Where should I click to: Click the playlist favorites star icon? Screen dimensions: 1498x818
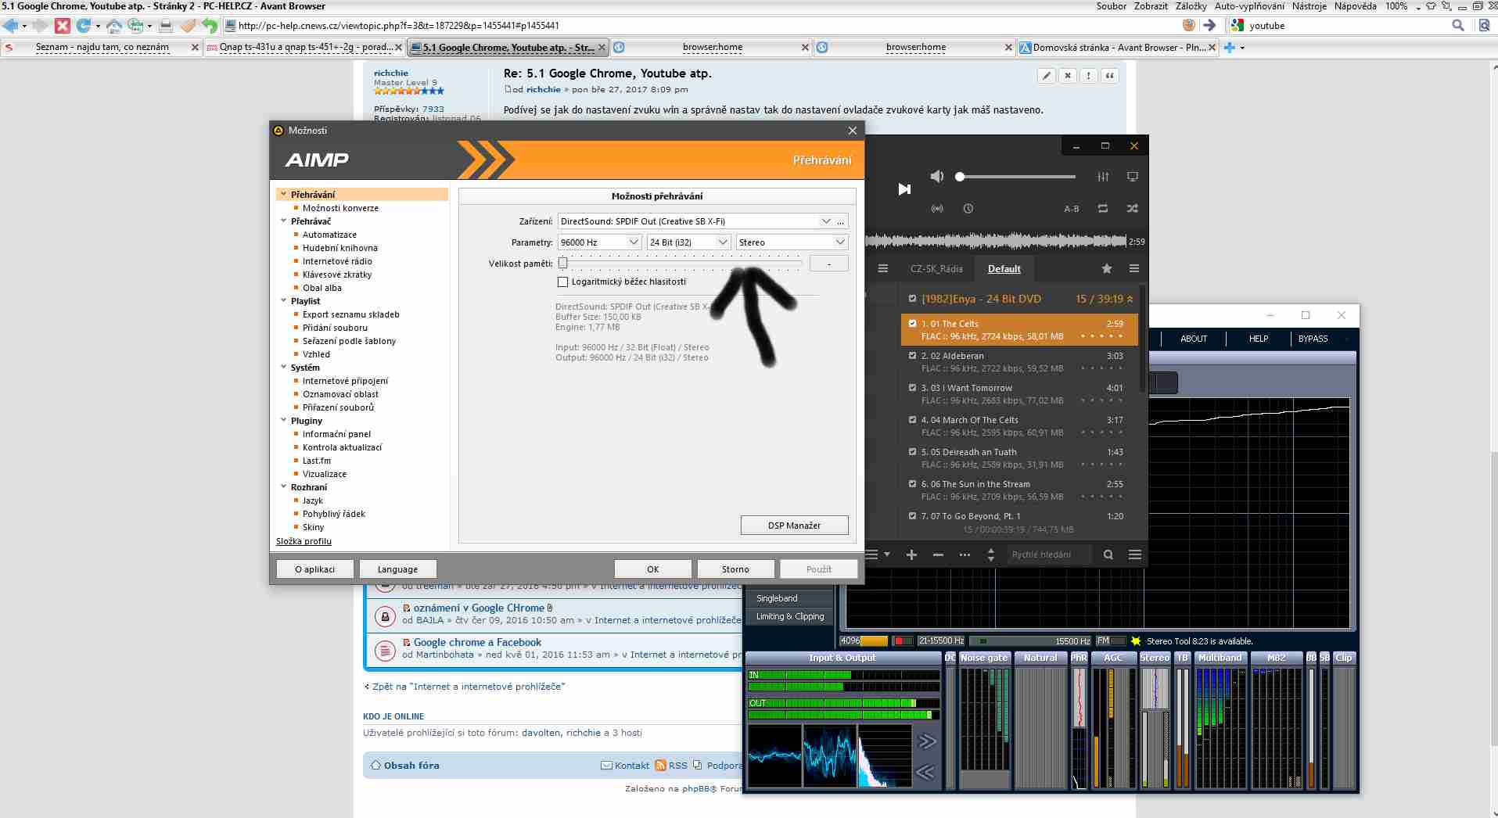pyautogui.click(x=1106, y=269)
